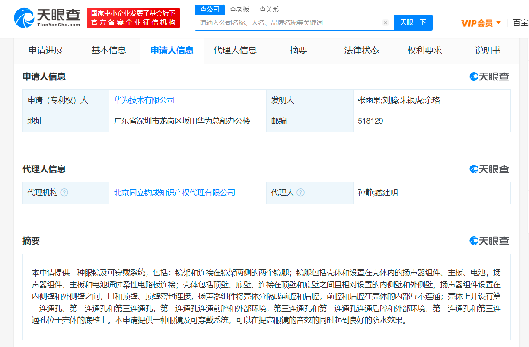Click the agent names 孙静;臧建明

pyautogui.click(x=378, y=193)
